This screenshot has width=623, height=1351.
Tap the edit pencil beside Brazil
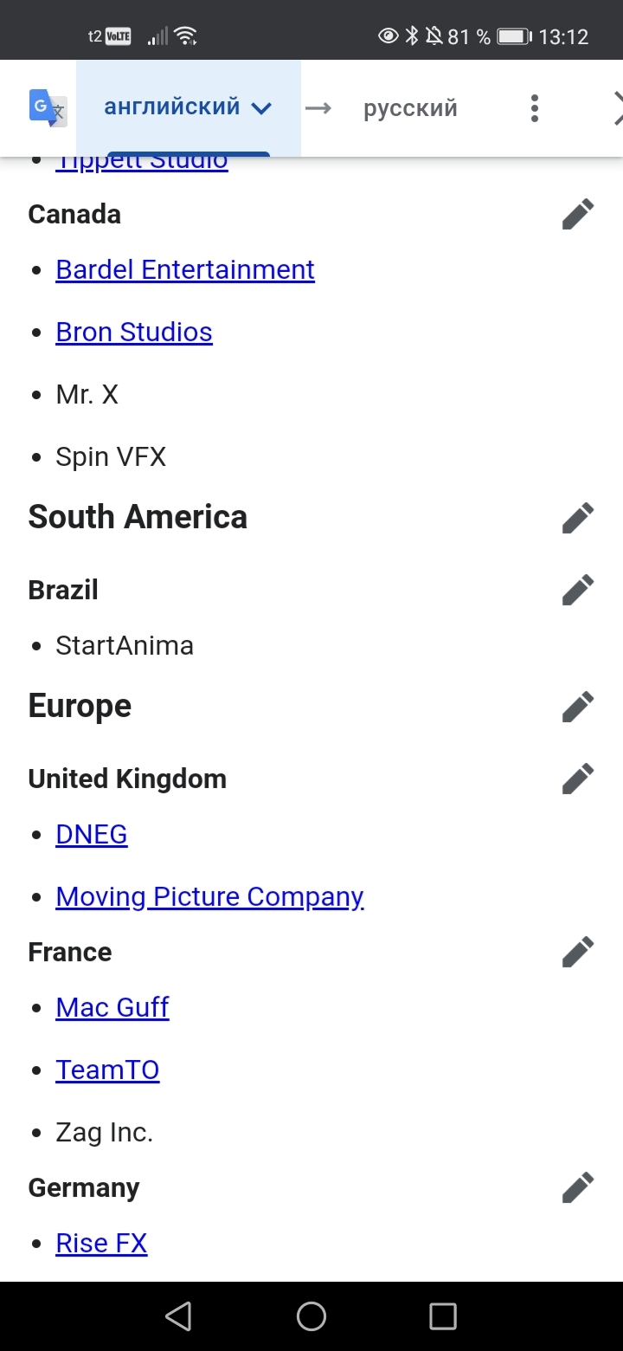coord(578,590)
